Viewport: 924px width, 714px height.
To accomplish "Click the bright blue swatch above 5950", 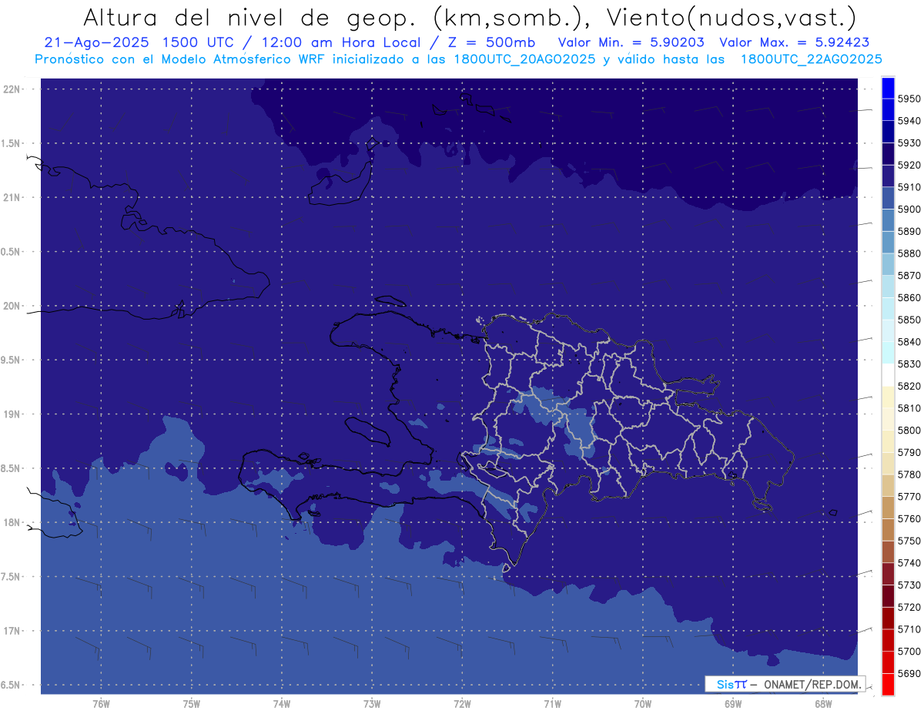I will 888,87.
